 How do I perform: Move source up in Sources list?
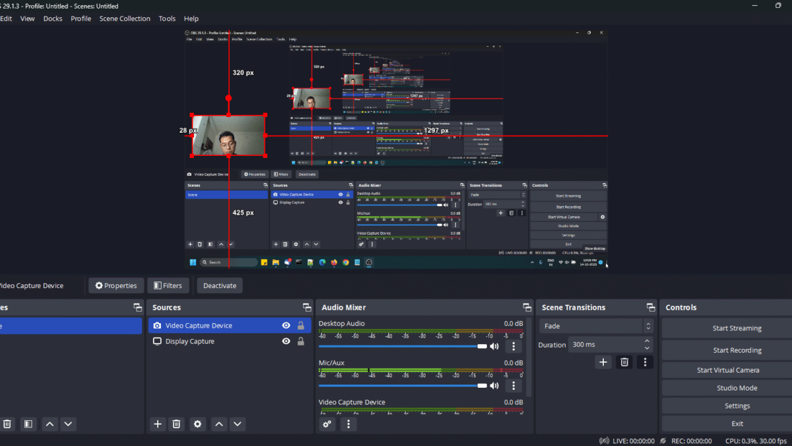(219, 424)
